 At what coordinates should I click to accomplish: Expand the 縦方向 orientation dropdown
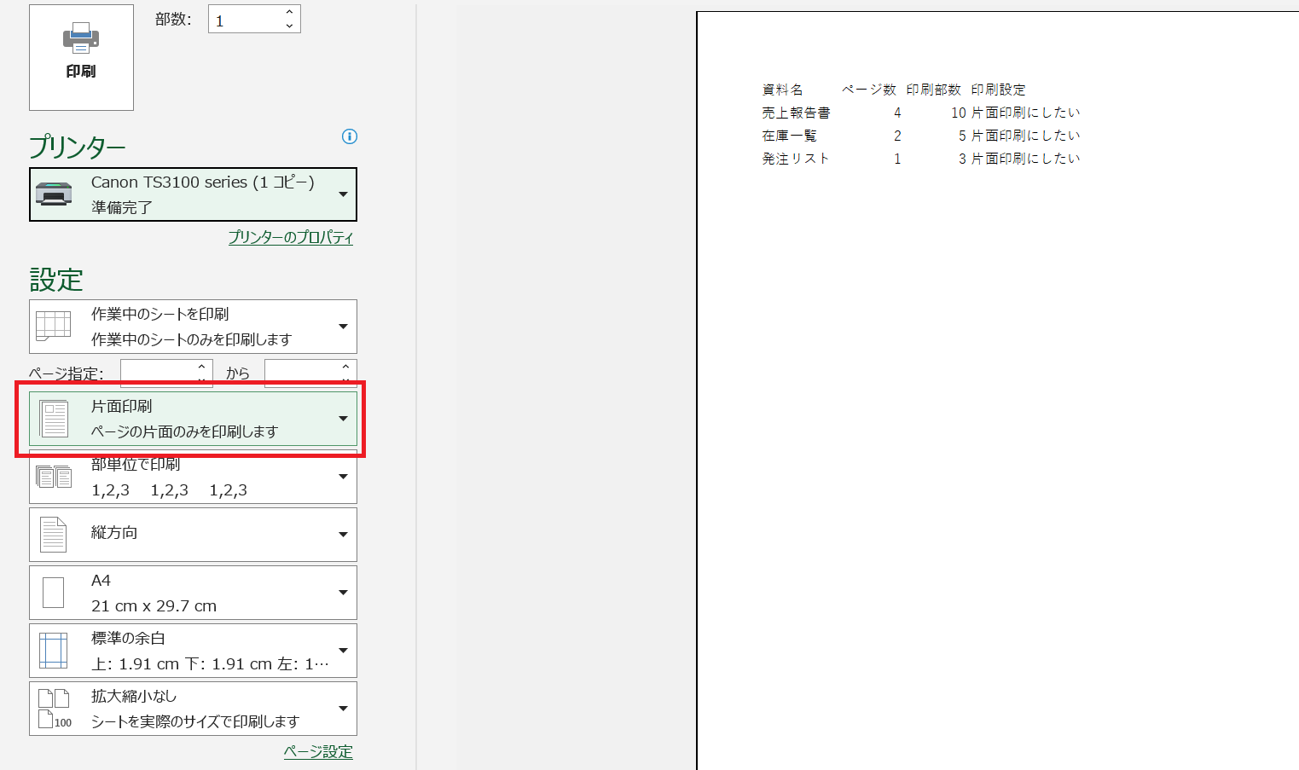coord(343,535)
